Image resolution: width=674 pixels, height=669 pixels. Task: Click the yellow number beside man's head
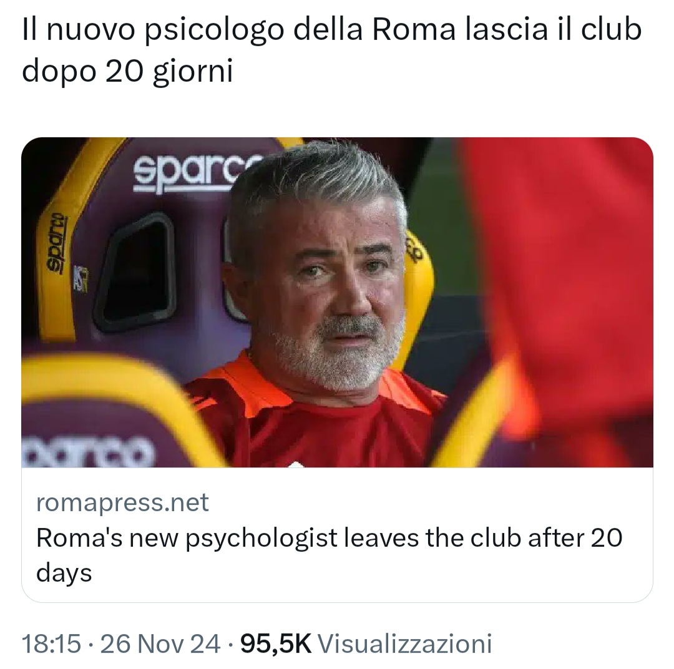click(x=415, y=251)
